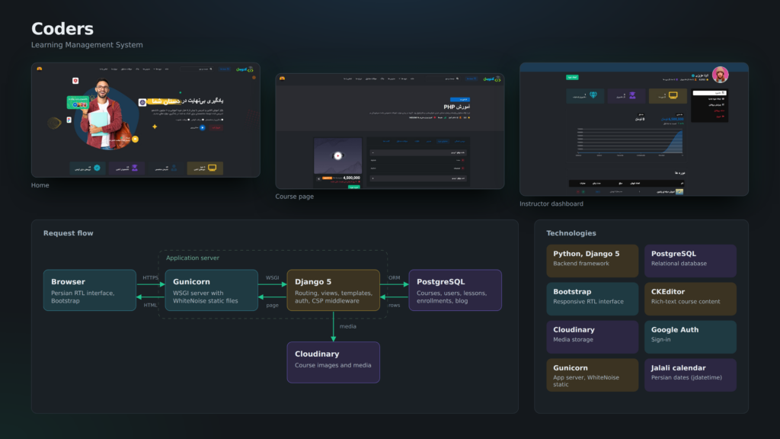Click the "Technologies" heading
780x439 pixels.
point(571,233)
